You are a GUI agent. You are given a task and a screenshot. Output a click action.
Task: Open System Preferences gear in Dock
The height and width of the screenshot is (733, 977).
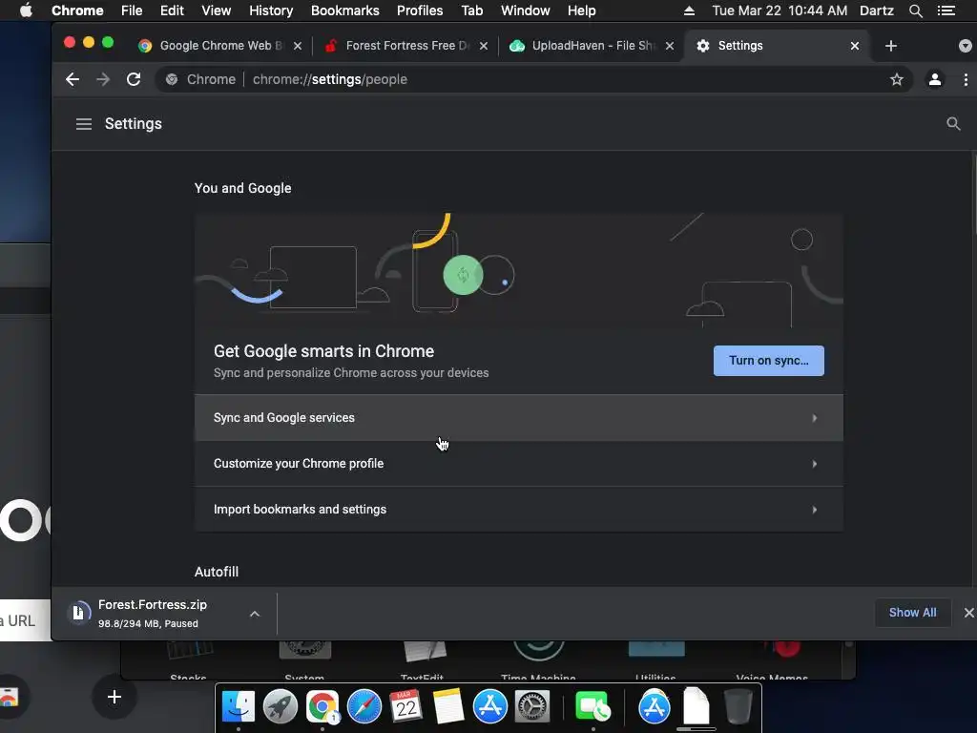coord(532,707)
